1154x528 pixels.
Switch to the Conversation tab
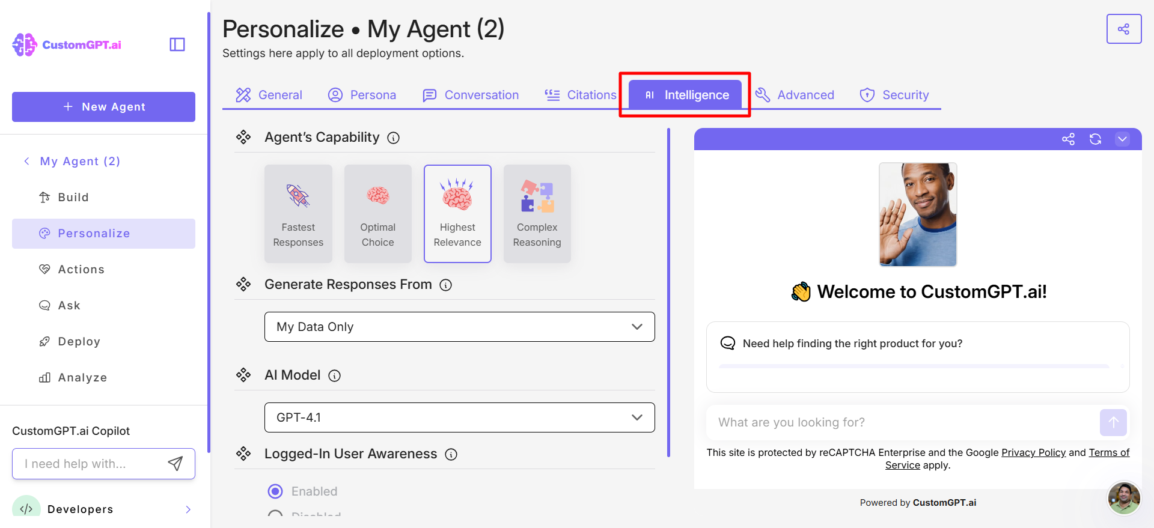(x=471, y=95)
